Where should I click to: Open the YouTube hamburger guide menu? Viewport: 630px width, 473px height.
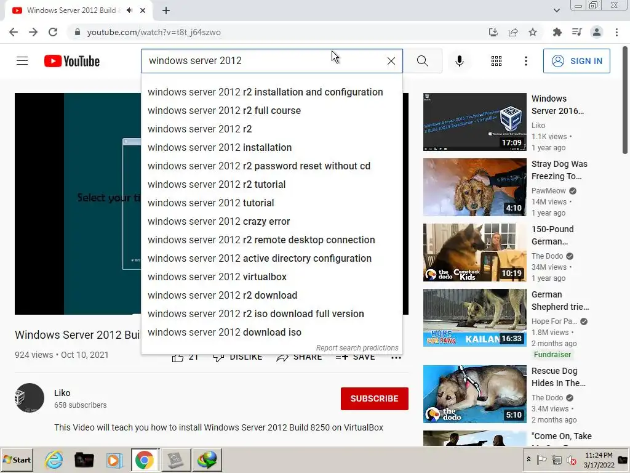tap(22, 61)
